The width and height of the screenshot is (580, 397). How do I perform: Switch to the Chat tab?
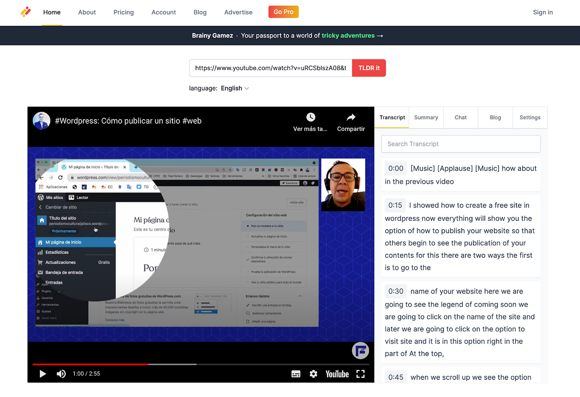tap(460, 117)
